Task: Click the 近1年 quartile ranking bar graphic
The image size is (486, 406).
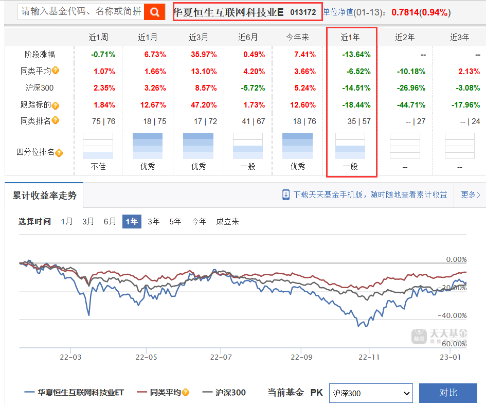Action: [x=350, y=146]
